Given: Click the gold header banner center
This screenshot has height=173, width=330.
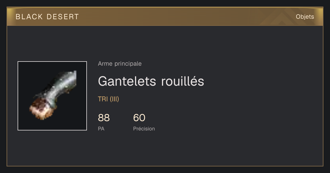Looking at the screenshot, I should pyautogui.click(x=165, y=16).
